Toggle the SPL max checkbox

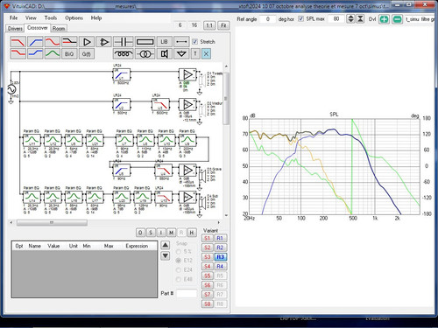(300, 18)
